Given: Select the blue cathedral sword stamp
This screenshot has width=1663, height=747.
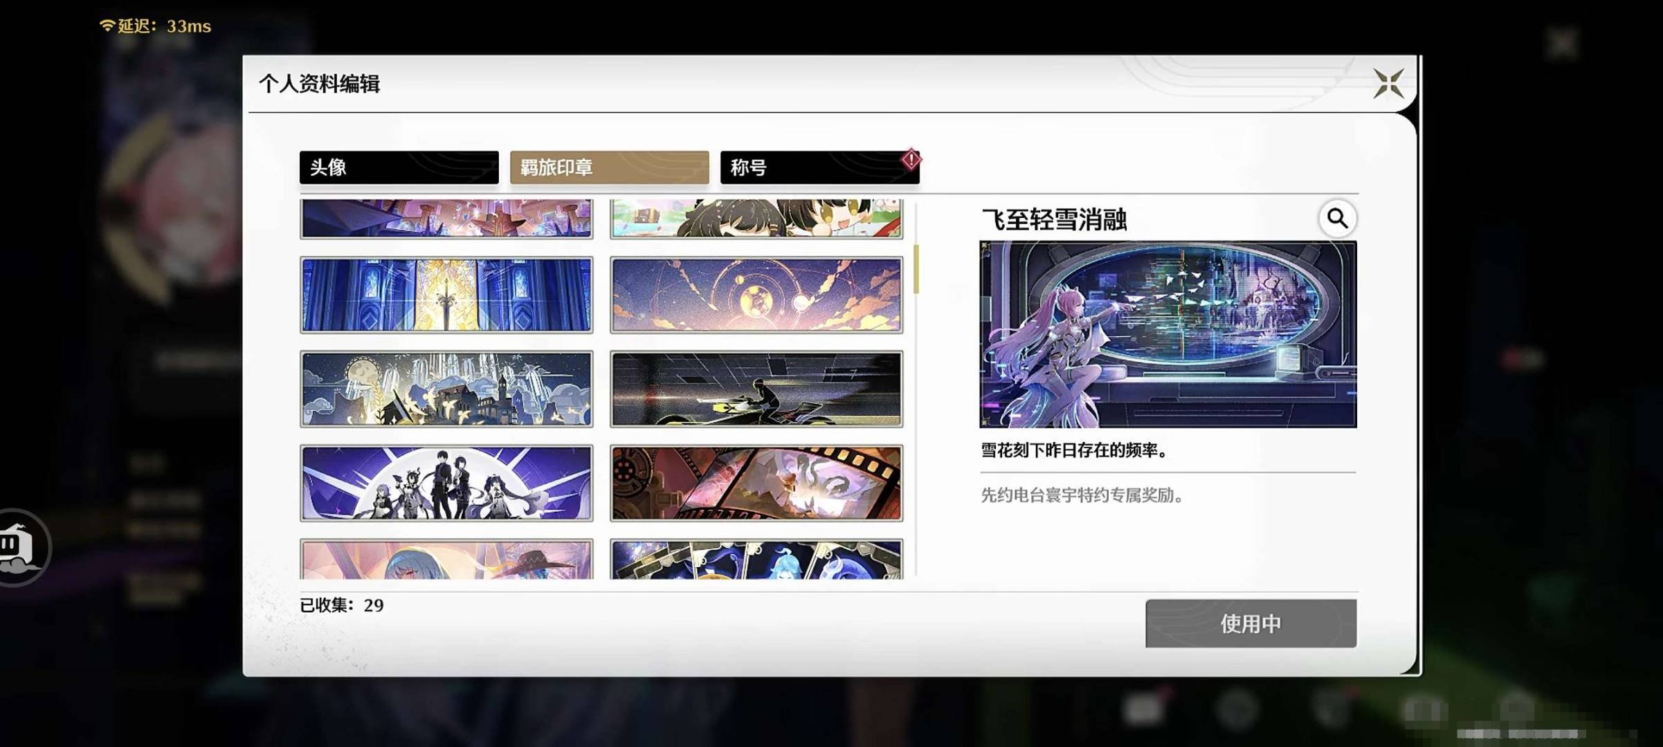Looking at the screenshot, I should pos(446,295).
